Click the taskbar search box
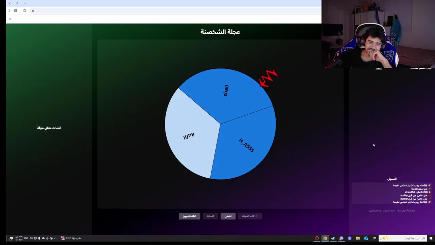Viewport: 435px width, 245px height. [403, 238]
